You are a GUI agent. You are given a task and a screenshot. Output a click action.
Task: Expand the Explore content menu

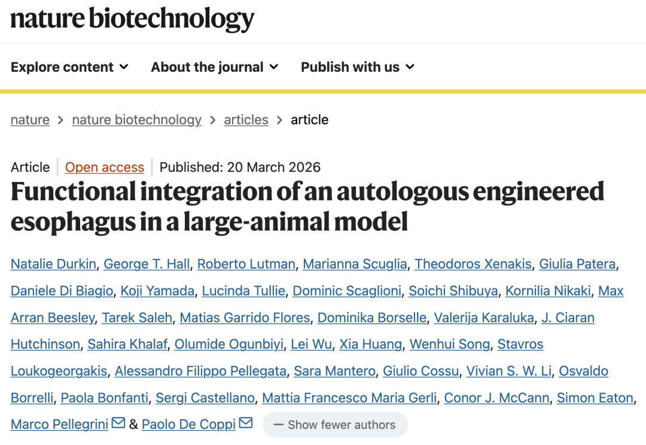[69, 67]
